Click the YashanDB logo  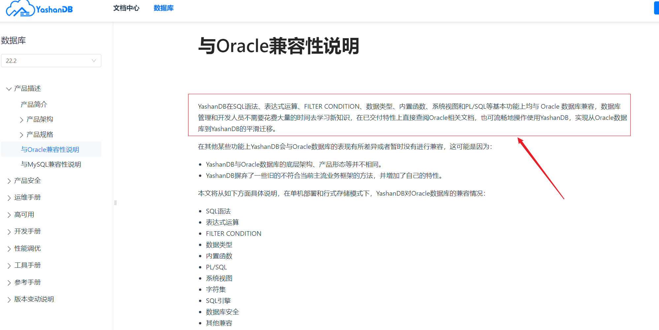[x=39, y=9]
